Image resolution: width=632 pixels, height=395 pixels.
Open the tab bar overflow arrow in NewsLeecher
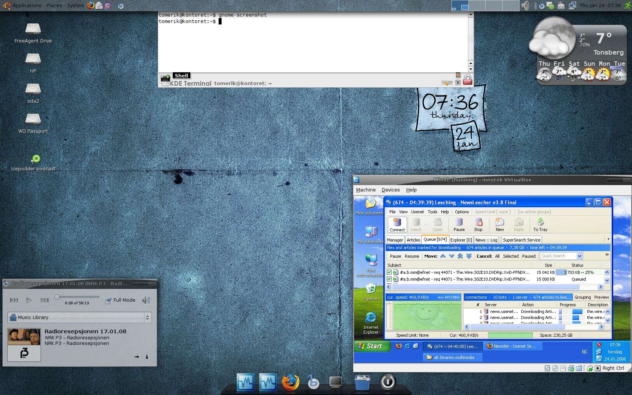608,239
